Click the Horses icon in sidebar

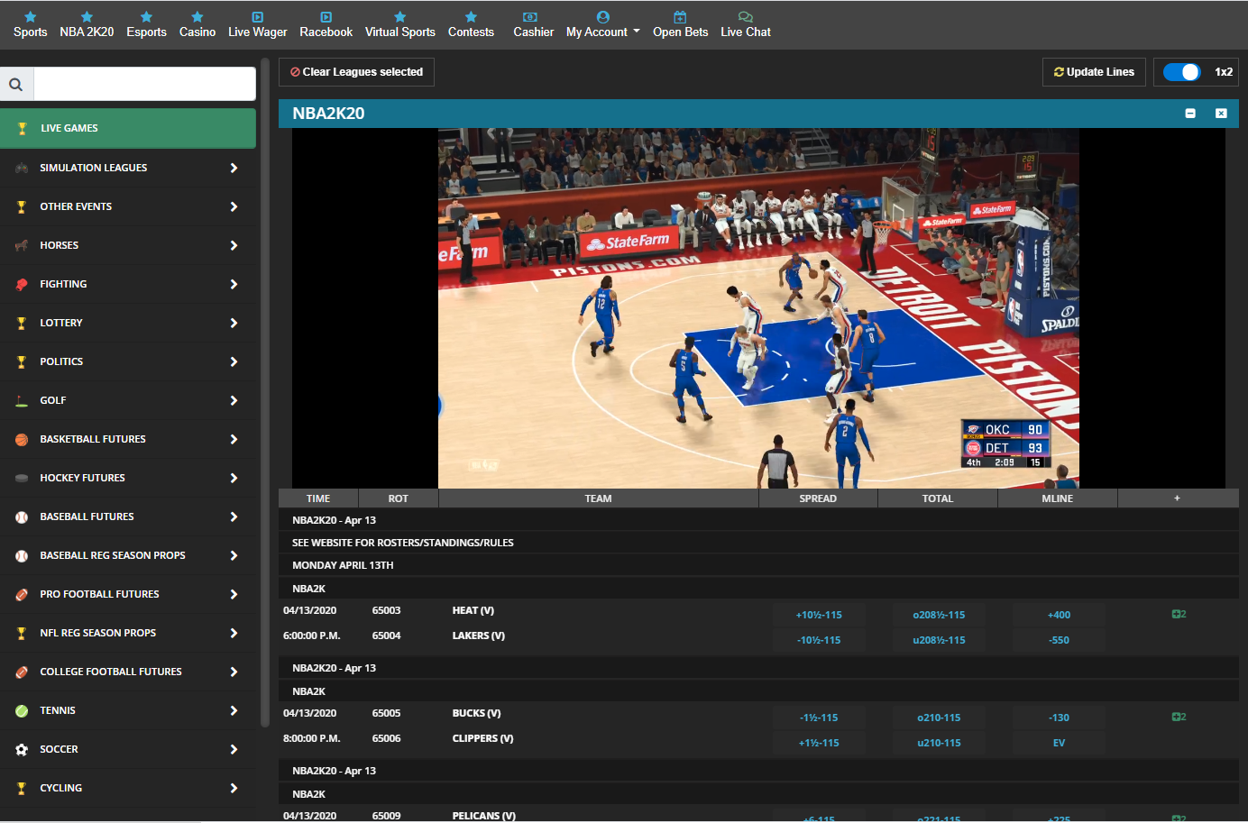pos(22,245)
